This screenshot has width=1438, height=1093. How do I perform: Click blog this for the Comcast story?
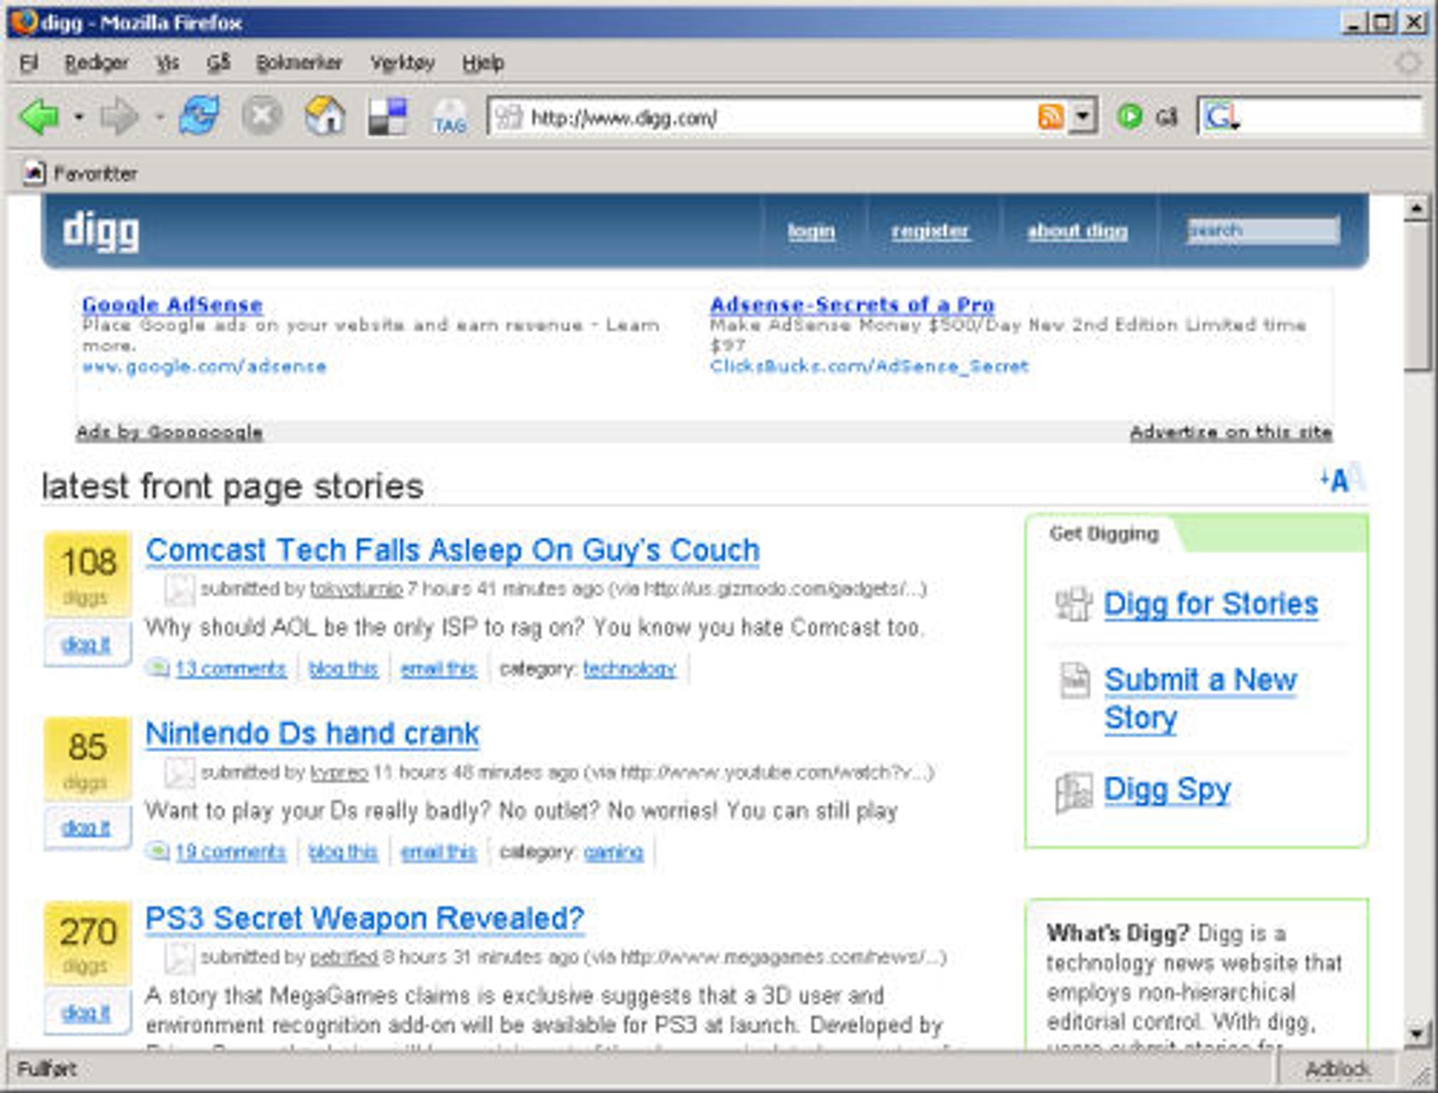(343, 669)
